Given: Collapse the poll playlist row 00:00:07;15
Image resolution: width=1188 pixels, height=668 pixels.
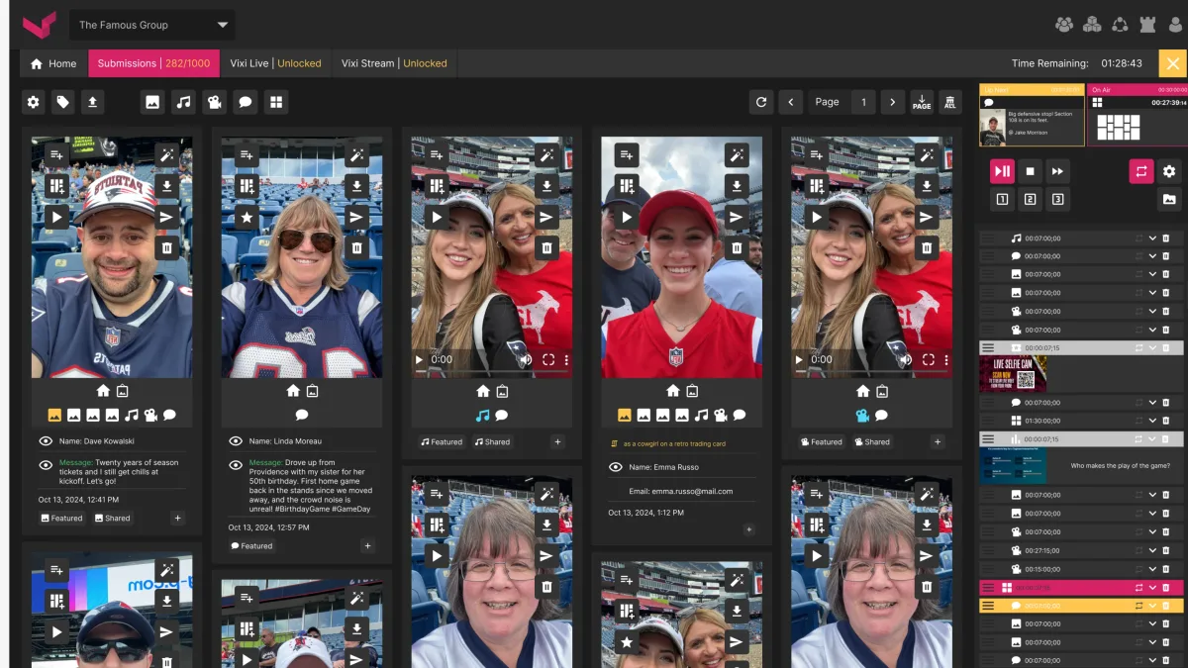Looking at the screenshot, I should pos(1152,438).
